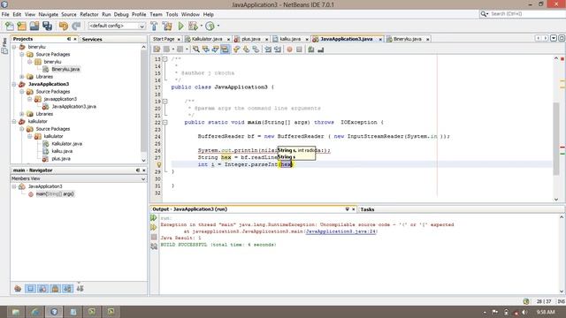Toggle Show Inner Classes filter in Navigator
The width and height of the screenshot is (566, 318).
67,289
